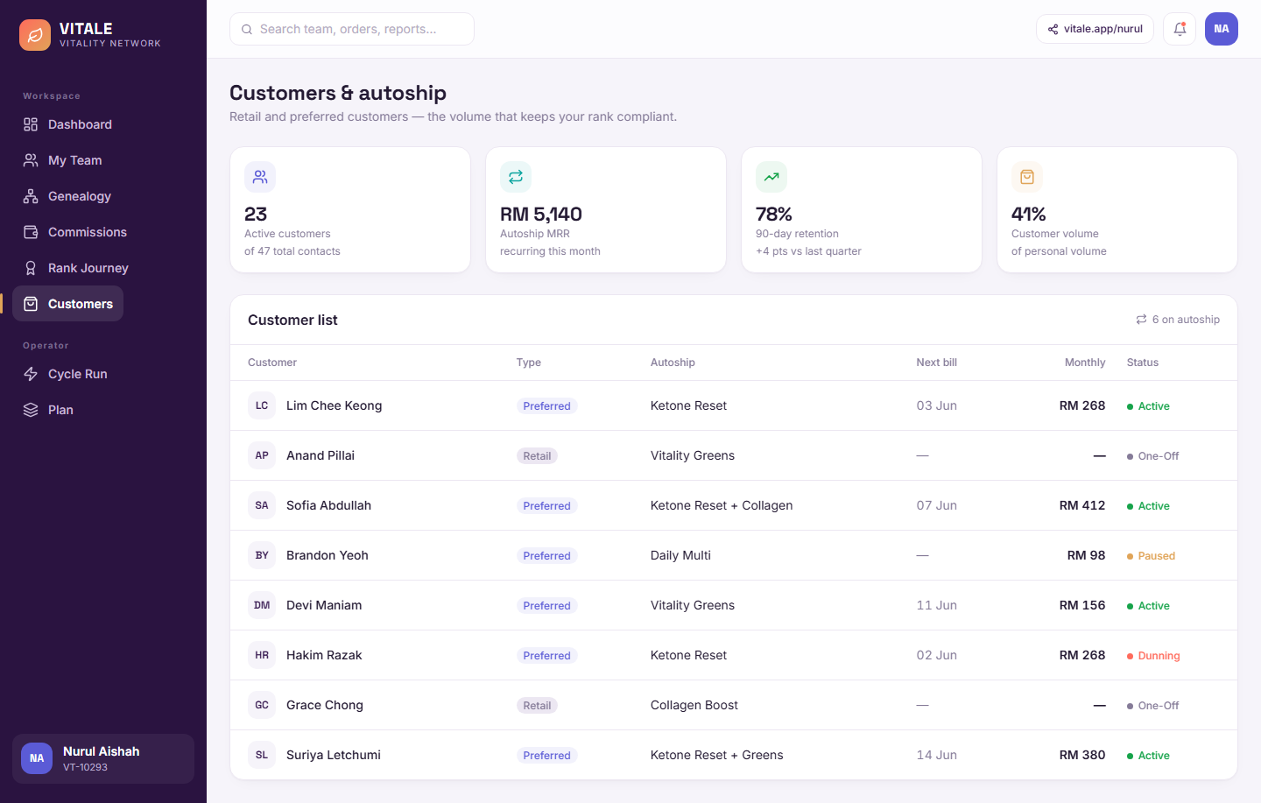Click the Next bill column header
The width and height of the screenshot is (1261, 803).
click(x=937, y=363)
